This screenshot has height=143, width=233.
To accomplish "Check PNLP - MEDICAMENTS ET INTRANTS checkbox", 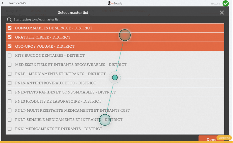I will tap(9, 74).
